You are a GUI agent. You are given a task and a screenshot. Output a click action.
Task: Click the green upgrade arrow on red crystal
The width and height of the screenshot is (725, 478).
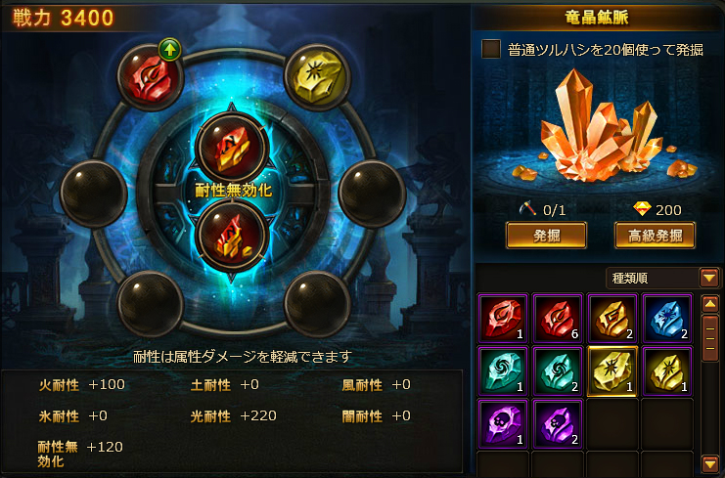click(169, 50)
